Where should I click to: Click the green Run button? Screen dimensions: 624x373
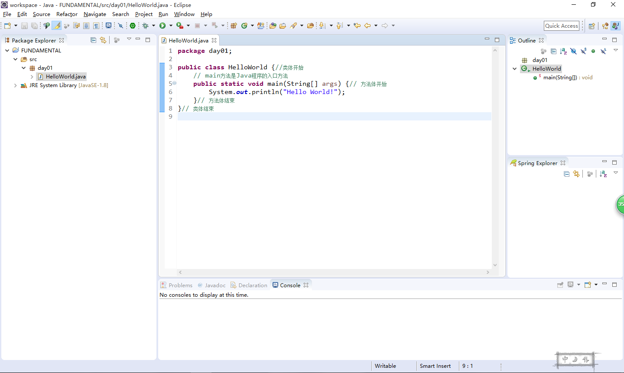162,26
